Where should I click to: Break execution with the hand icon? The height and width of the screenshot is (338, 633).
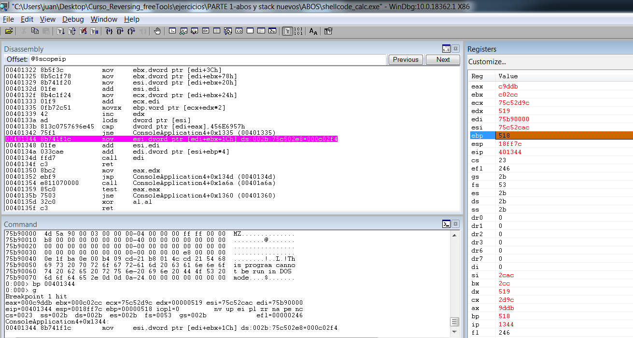[x=158, y=30]
